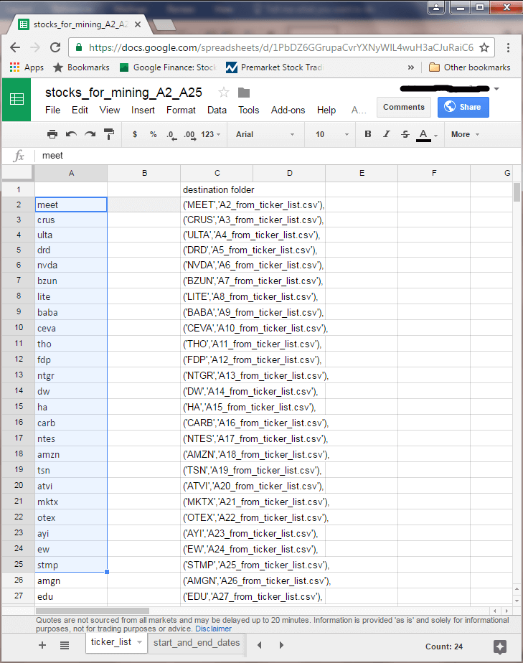Open the font size dropdown

click(x=332, y=134)
